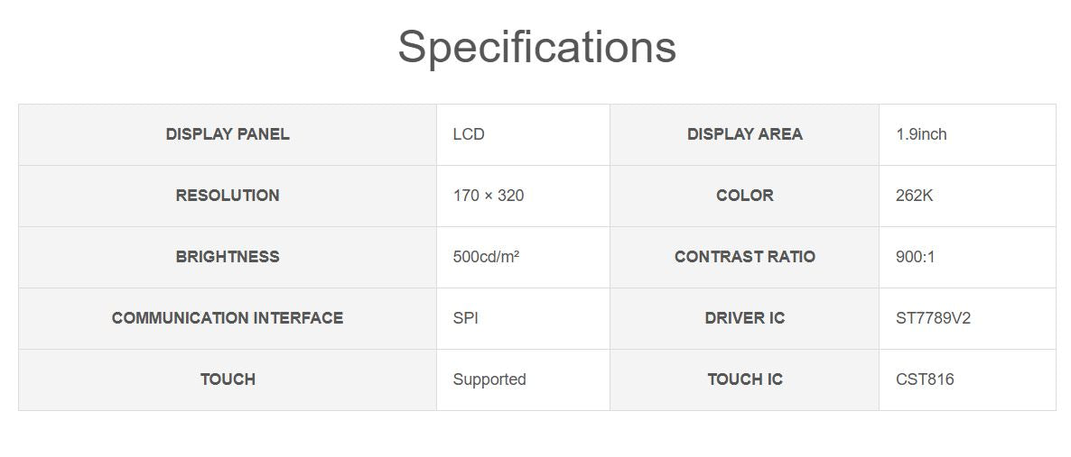
Task: Select the CONTRAST RATIO label
Action: [x=744, y=257]
